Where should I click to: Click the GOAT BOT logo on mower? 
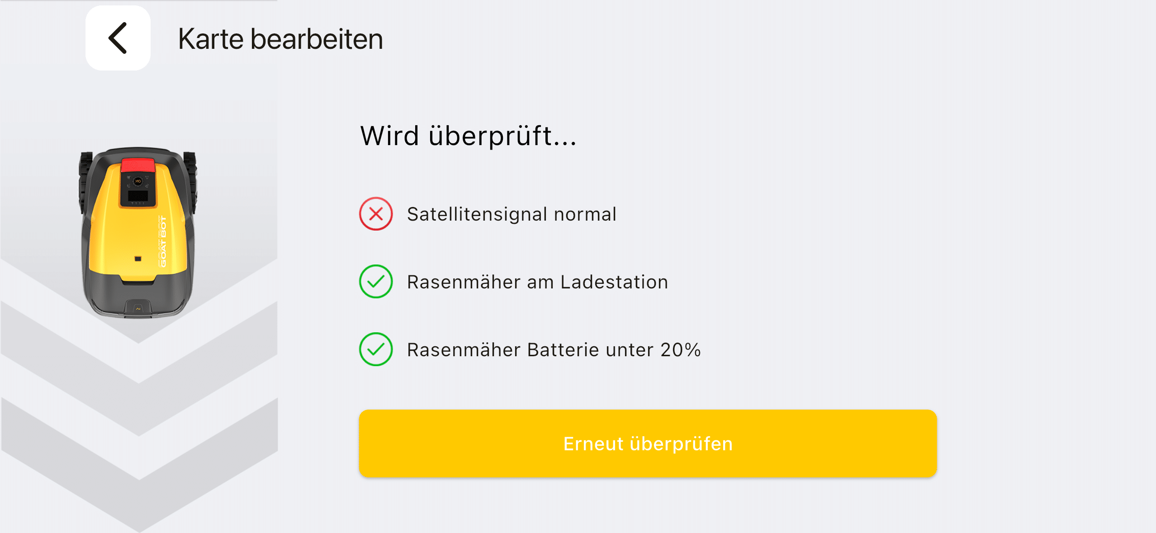(x=162, y=242)
